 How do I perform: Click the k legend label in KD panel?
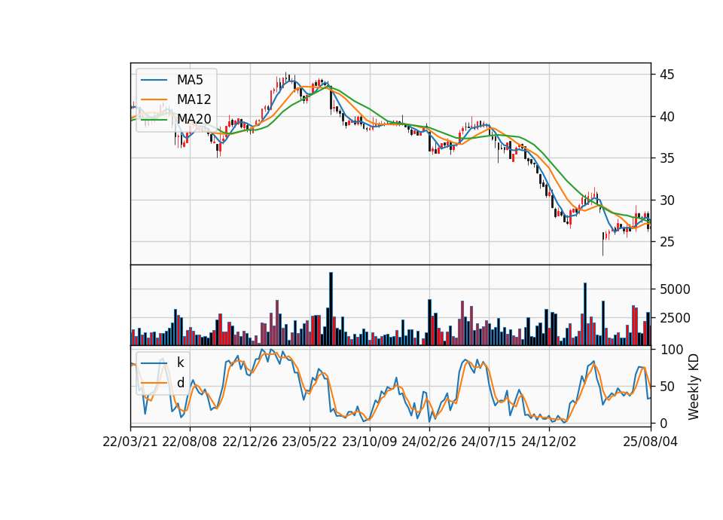click(x=180, y=362)
